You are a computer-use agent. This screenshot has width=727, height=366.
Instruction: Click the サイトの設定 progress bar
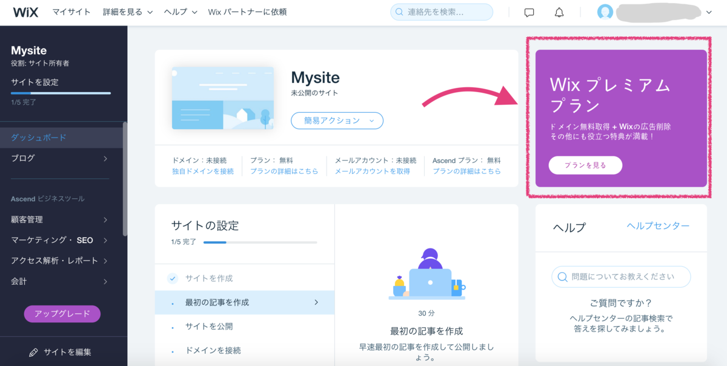coord(260,242)
